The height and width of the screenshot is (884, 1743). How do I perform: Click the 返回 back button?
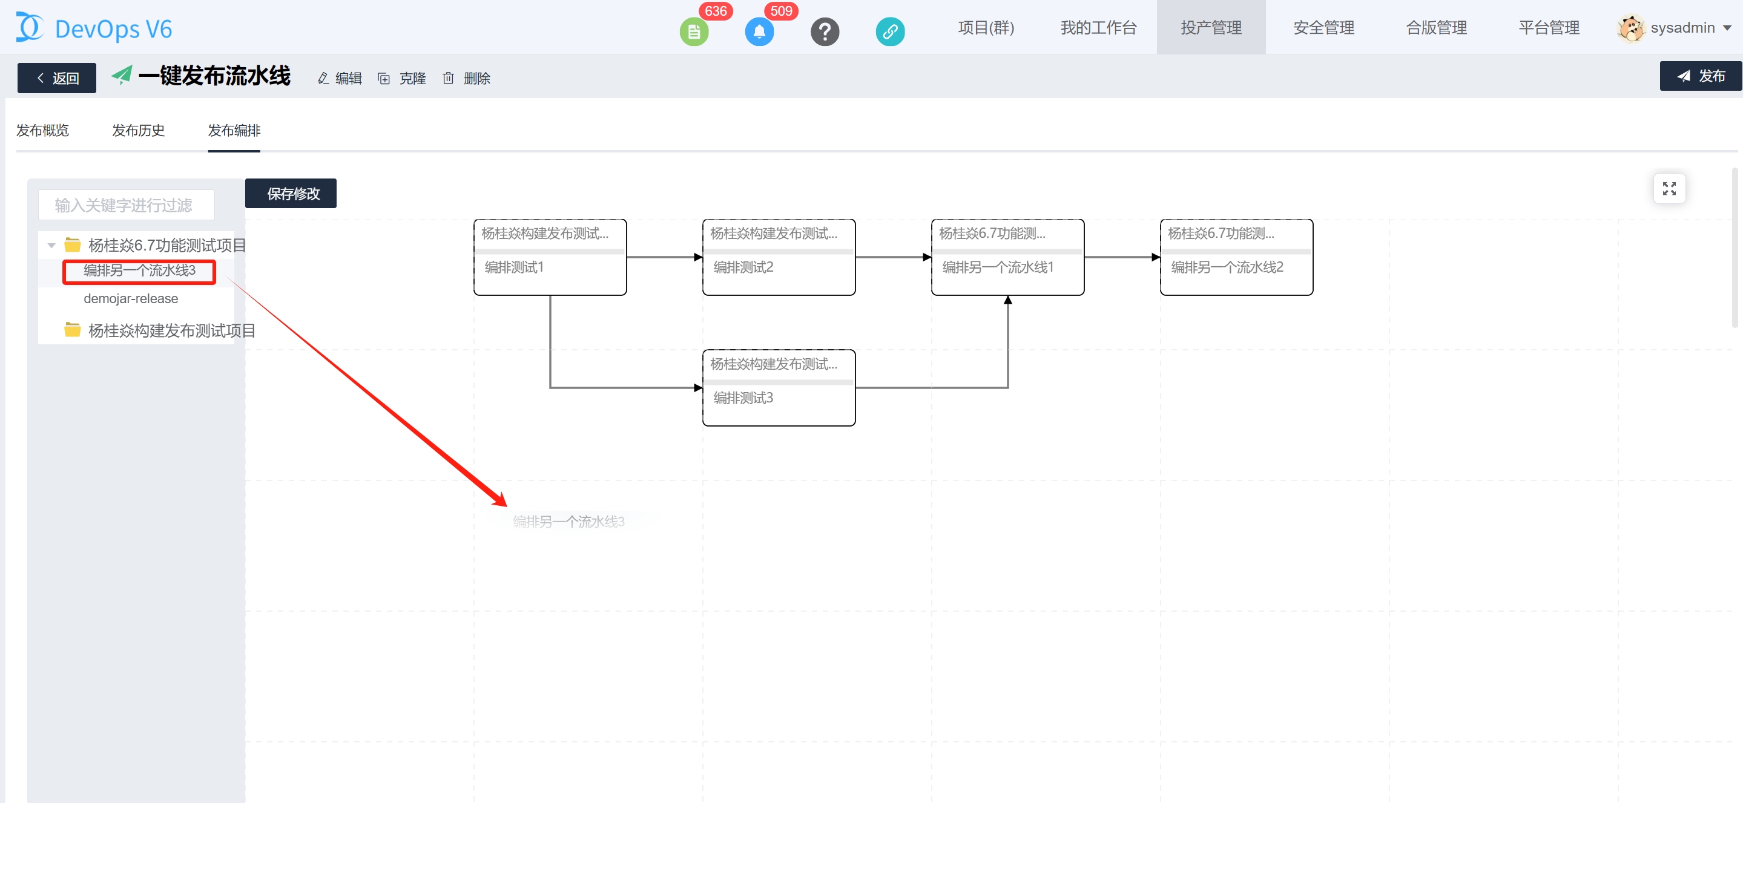coord(57,79)
